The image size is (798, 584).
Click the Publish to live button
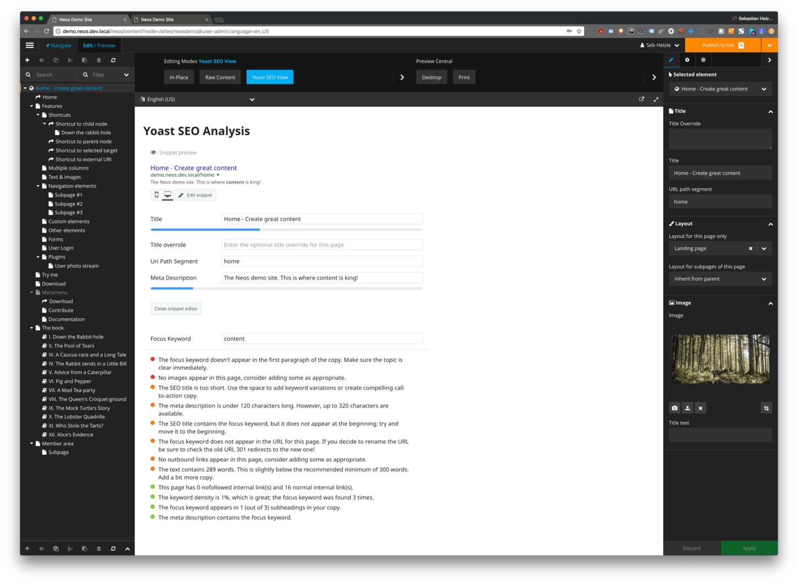coord(723,45)
